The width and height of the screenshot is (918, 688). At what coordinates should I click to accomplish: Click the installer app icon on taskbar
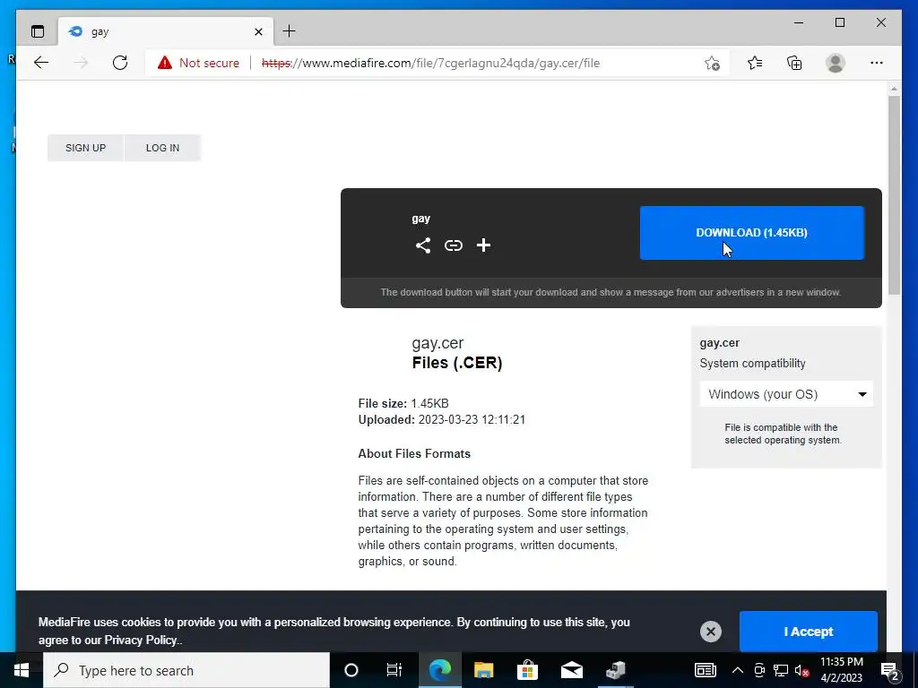coord(615,670)
